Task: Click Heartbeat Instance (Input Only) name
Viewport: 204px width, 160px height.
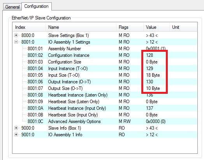Action: [x=77, y=108]
